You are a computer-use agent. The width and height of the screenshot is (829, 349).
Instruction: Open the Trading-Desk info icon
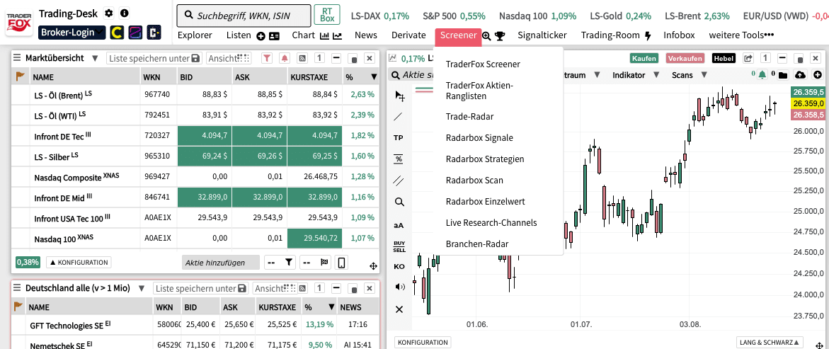pos(125,13)
